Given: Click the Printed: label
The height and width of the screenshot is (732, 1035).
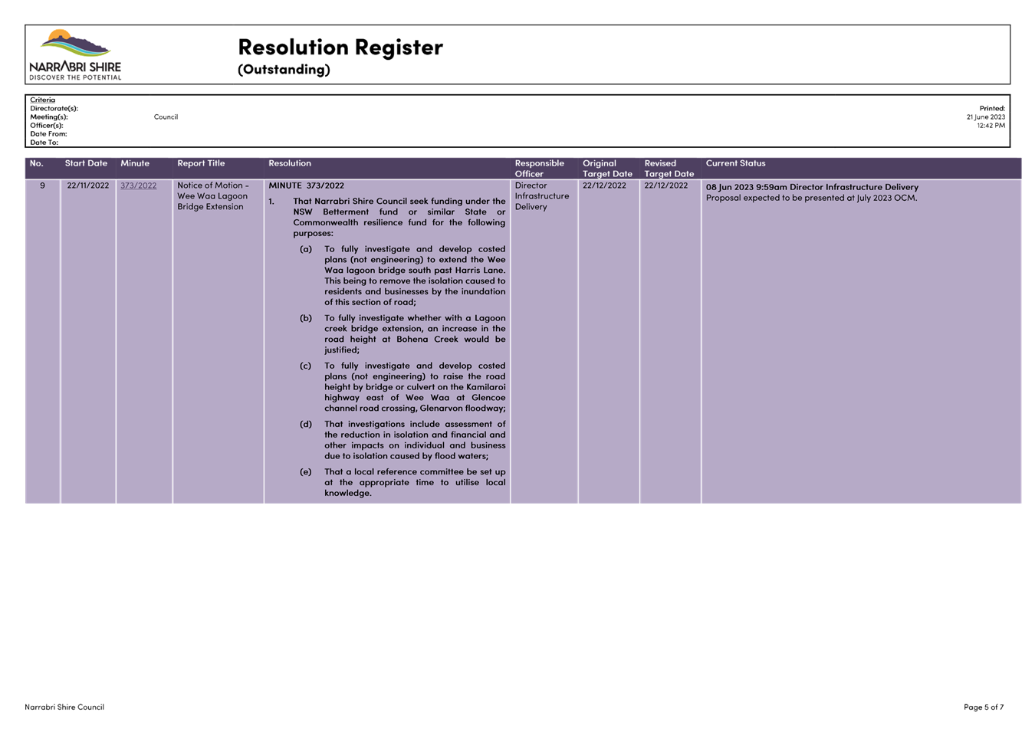Looking at the screenshot, I should pyautogui.click(x=992, y=108).
